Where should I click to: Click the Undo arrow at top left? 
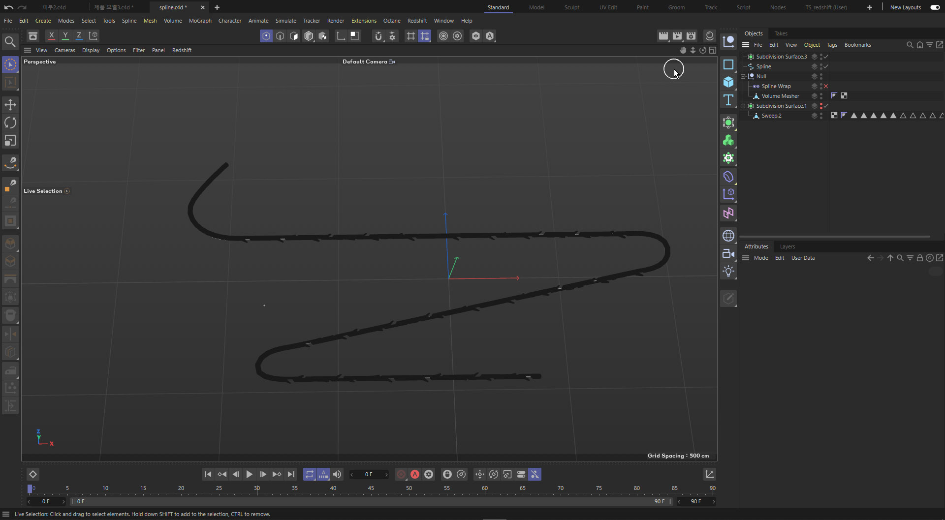pos(8,7)
